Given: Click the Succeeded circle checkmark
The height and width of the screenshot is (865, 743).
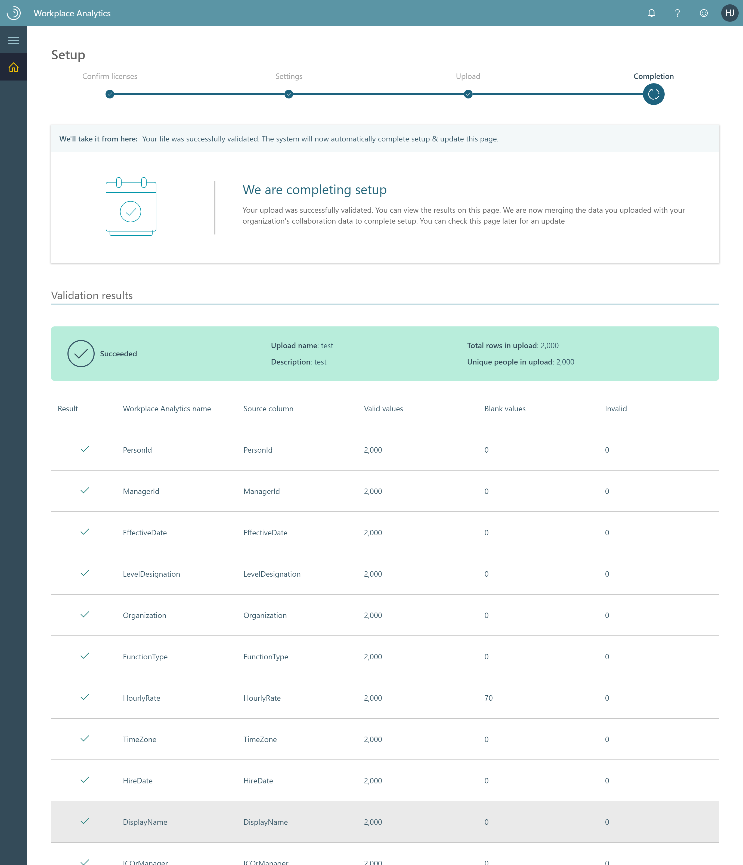Looking at the screenshot, I should [81, 354].
